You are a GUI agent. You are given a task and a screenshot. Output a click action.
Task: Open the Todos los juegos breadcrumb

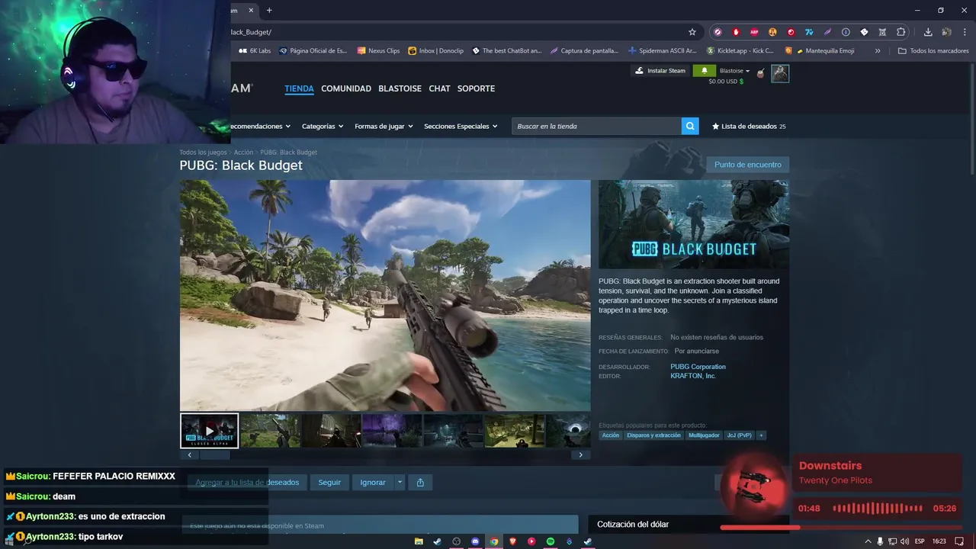pos(203,152)
